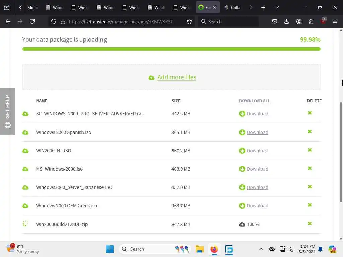Click the browser Search box
The width and height of the screenshot is (343, 257).
228,22
